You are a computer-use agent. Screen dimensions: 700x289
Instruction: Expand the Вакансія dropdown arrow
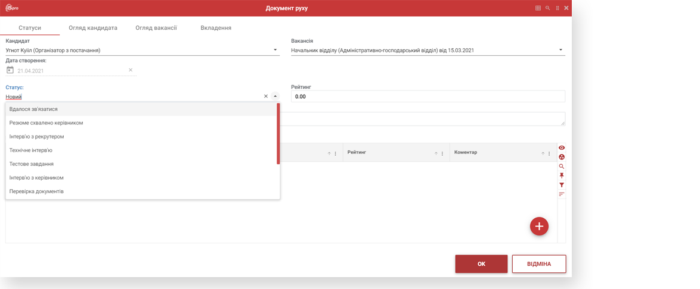tap(560, 50)
